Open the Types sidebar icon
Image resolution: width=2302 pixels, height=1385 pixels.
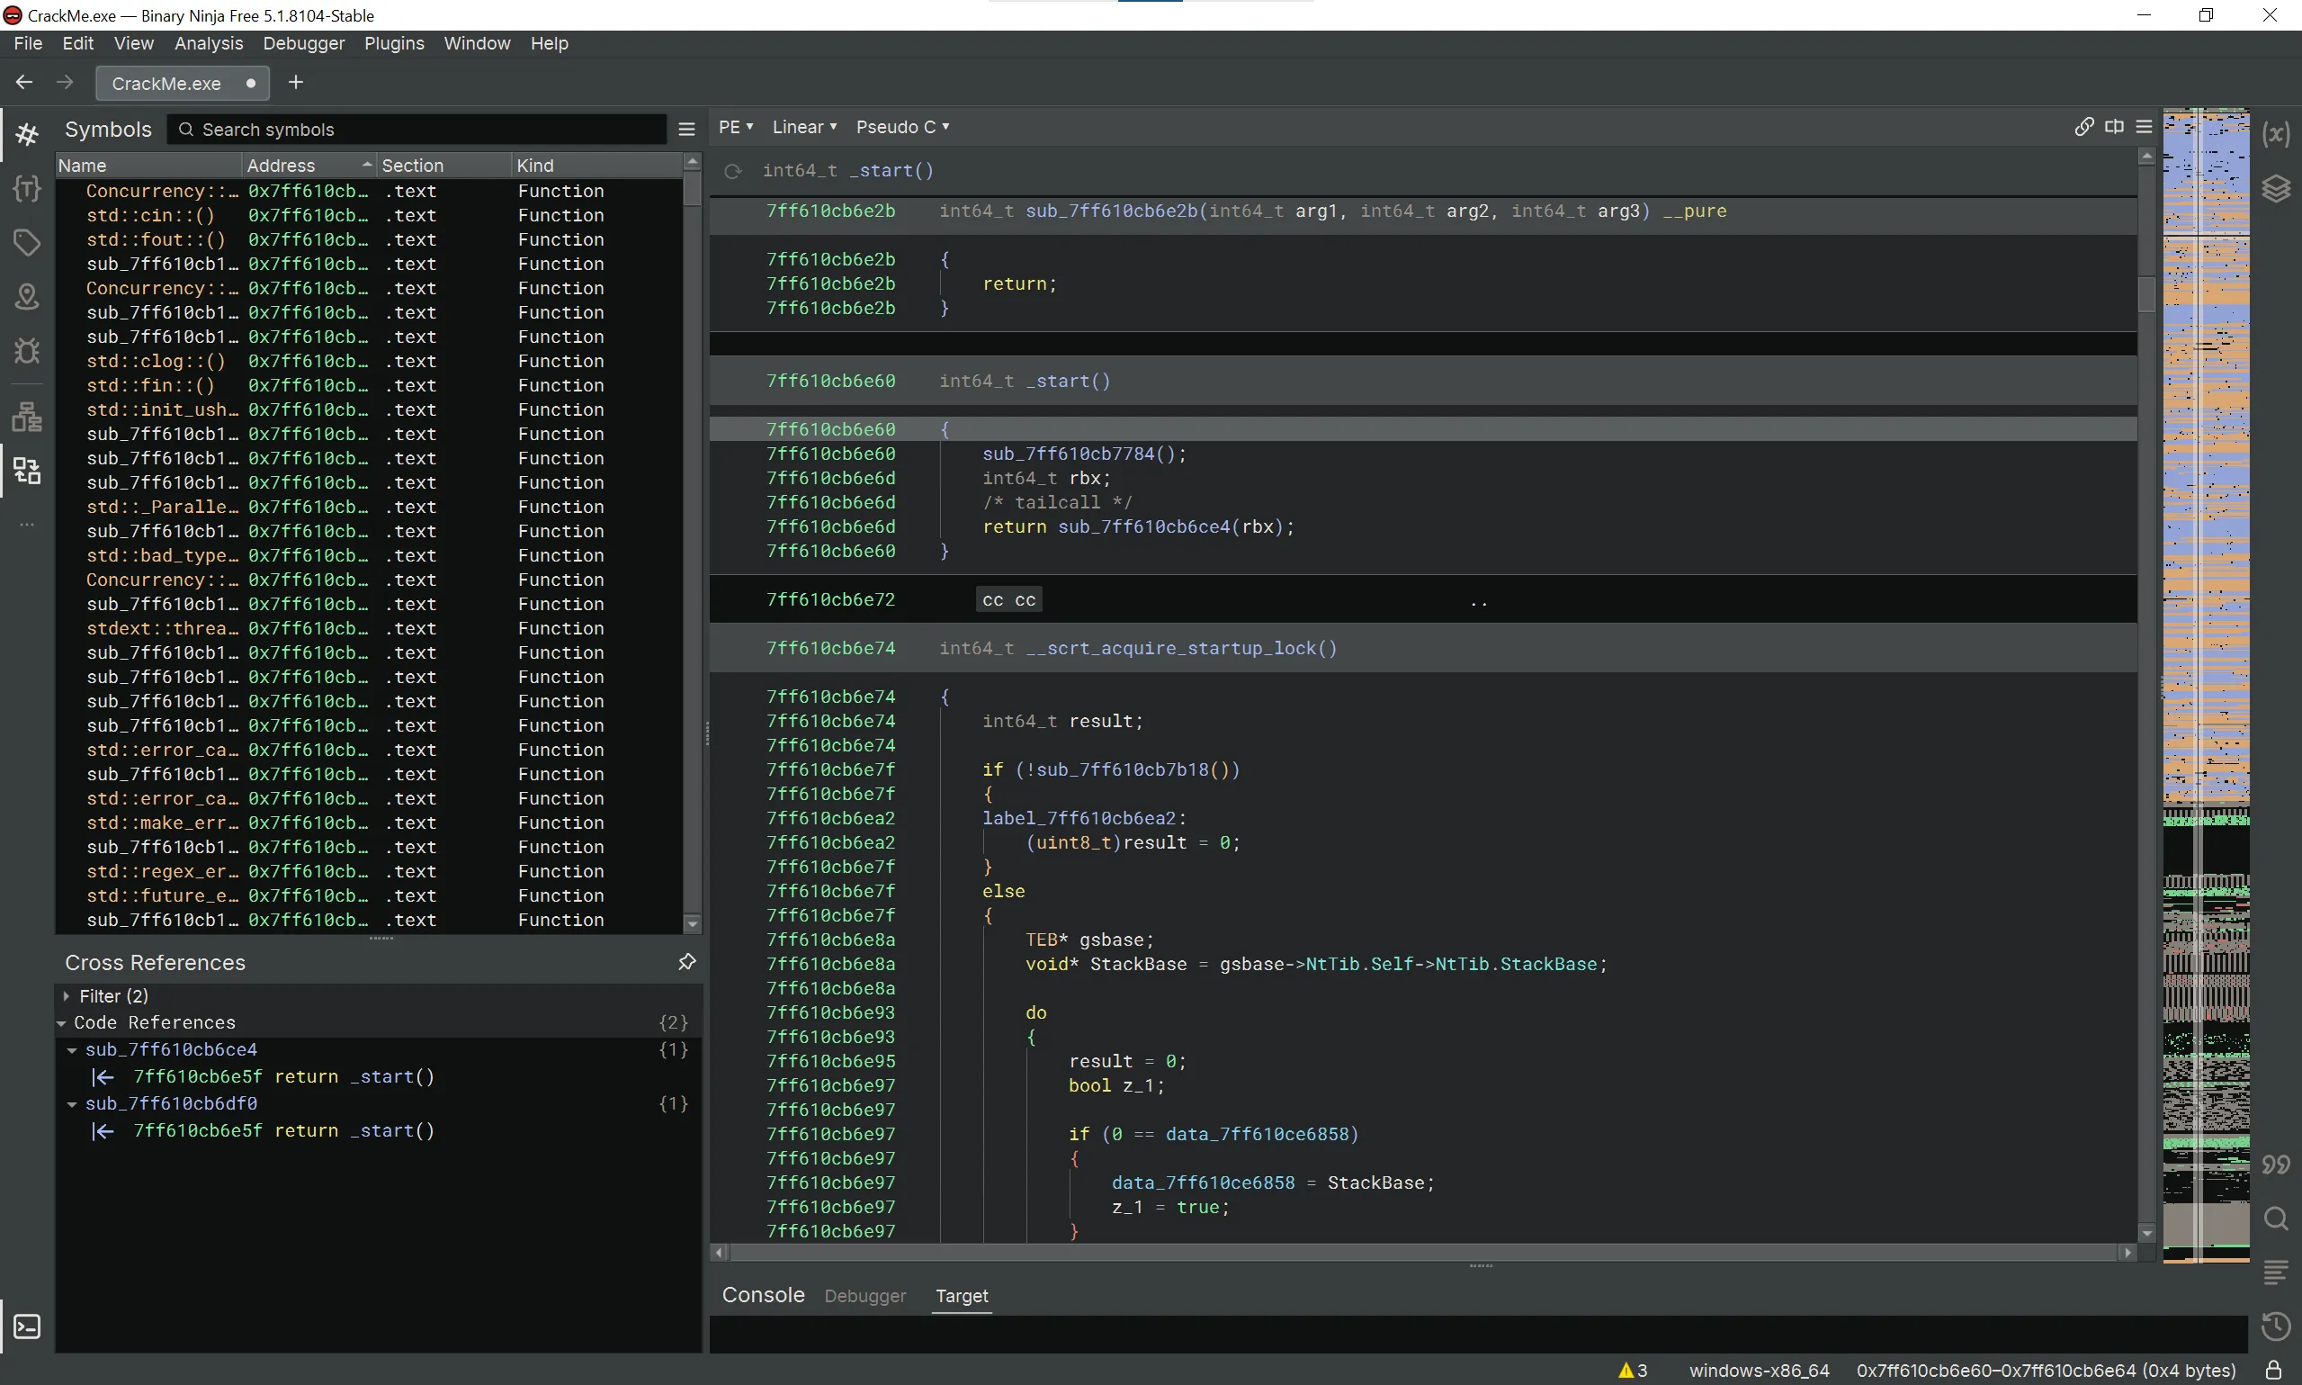click(x=27, y=188)
